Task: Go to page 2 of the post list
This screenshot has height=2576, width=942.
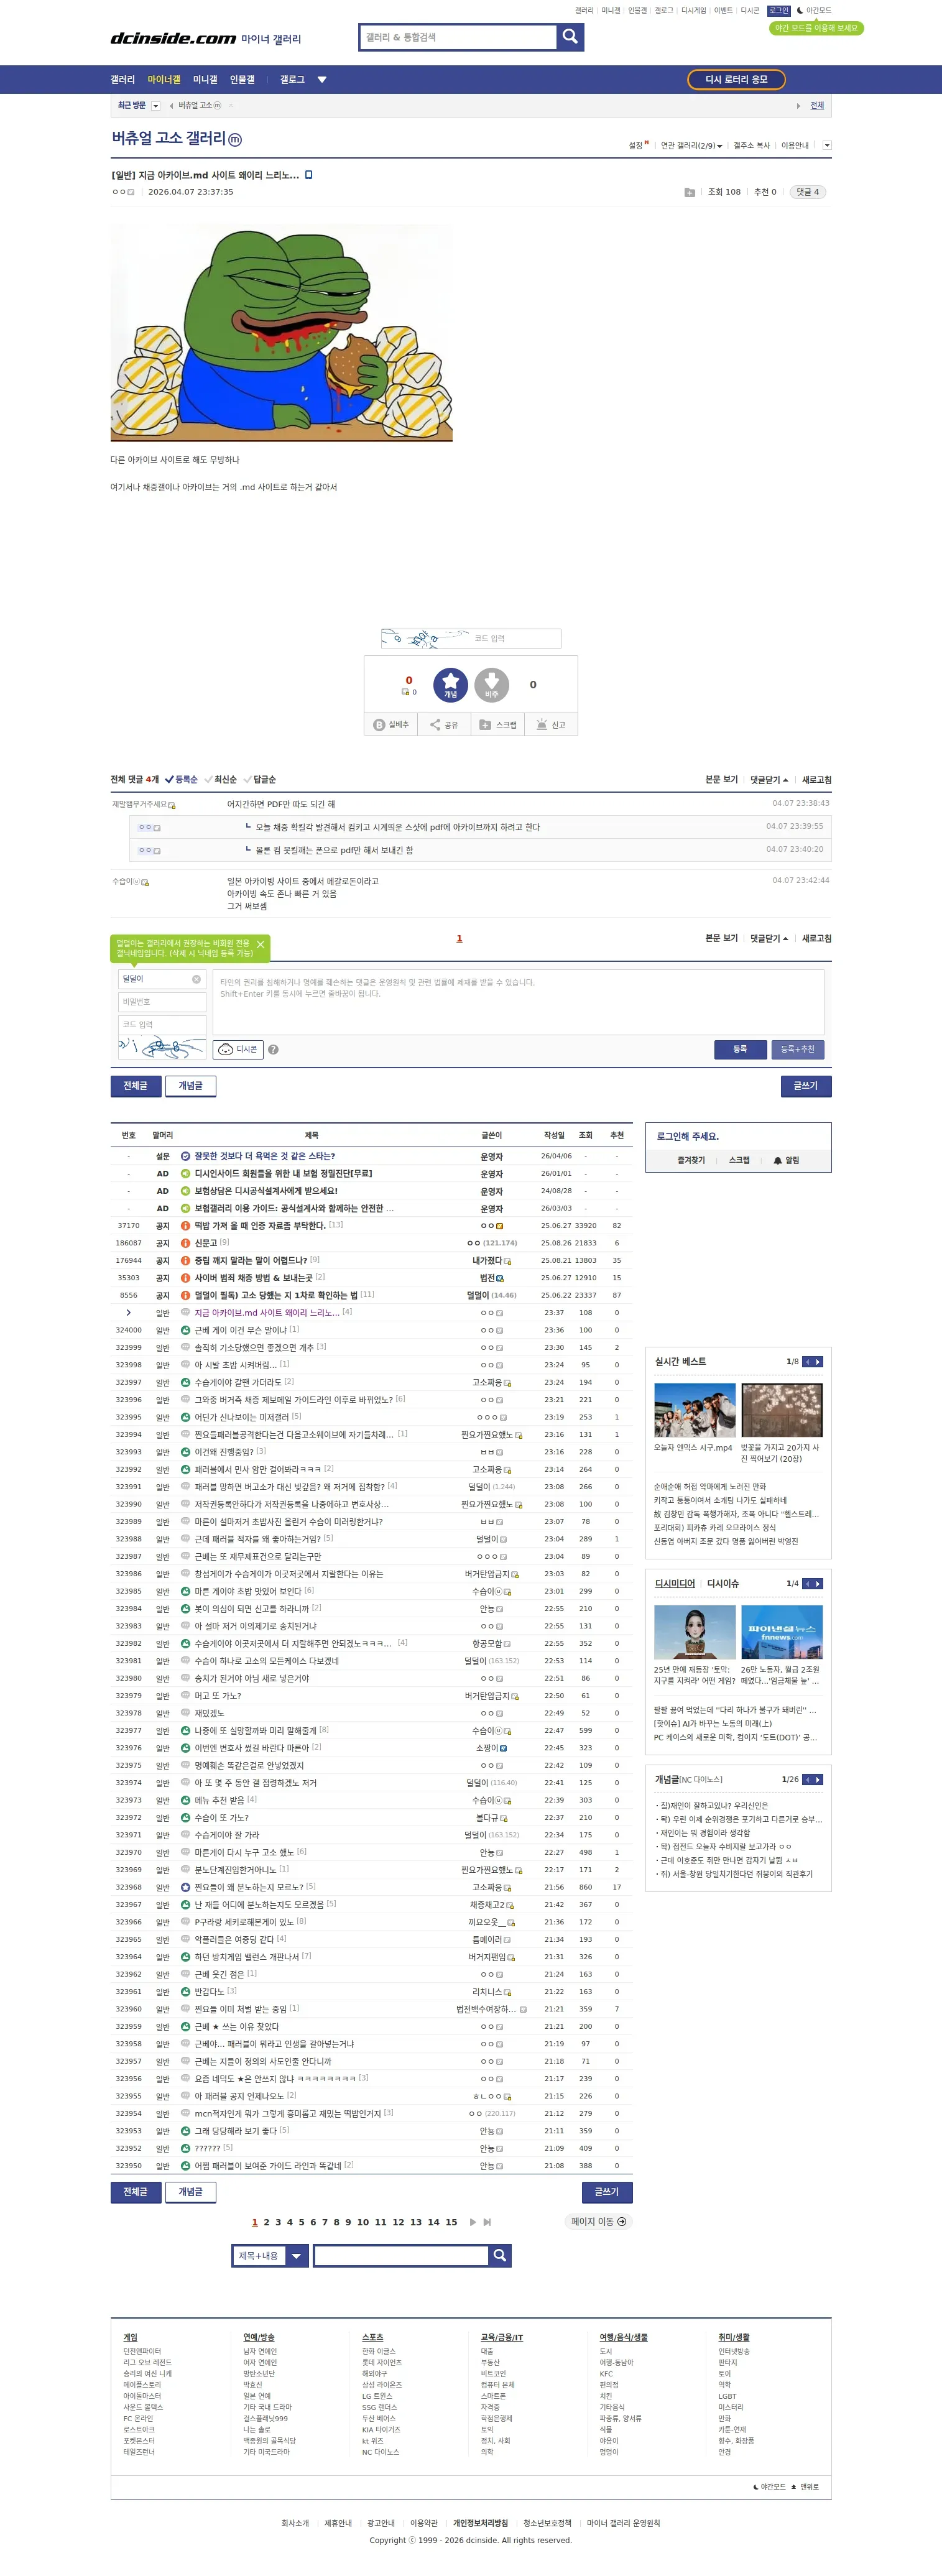Action: tap(266, 2222)
